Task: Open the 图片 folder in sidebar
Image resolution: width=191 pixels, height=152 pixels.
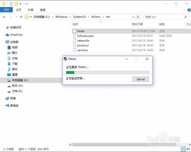Action: [13, 53]
